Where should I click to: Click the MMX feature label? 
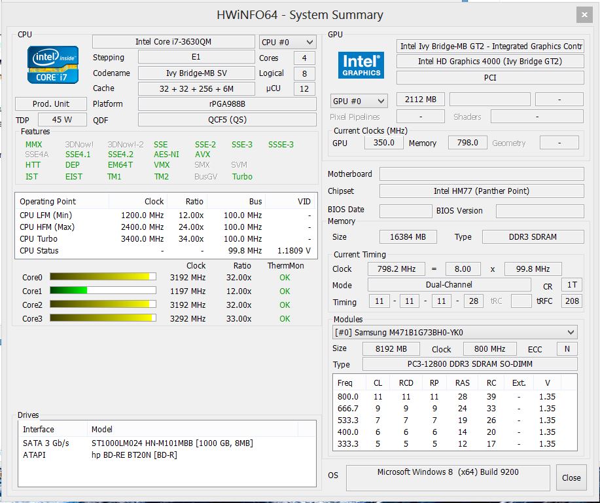(33, 145)
